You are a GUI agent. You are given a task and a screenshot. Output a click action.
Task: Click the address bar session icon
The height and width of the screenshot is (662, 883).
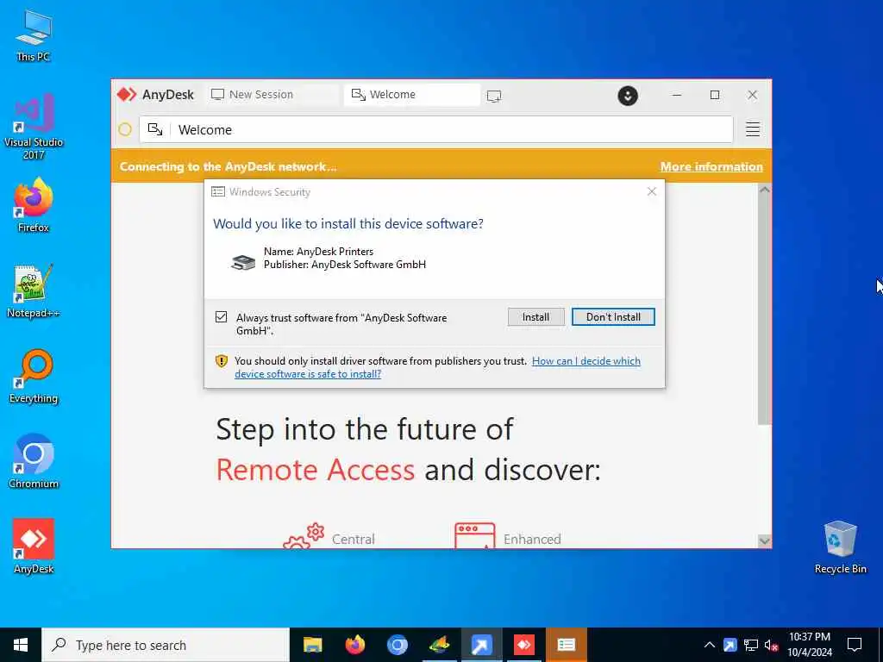(155, 129)
